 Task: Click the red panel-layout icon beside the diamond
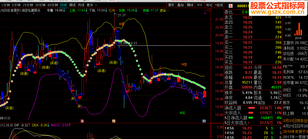[x=209, y=10]
